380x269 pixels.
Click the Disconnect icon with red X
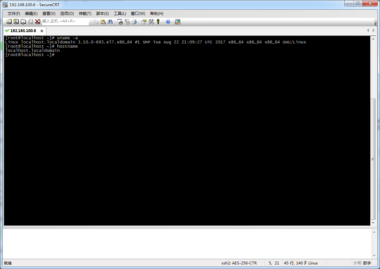coord(37,22)
